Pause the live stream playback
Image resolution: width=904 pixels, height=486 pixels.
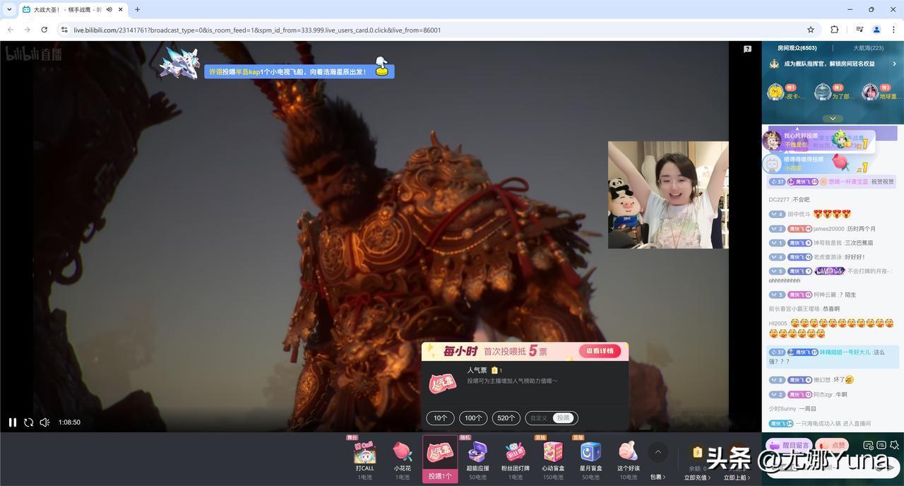click(x=12, y=422)
